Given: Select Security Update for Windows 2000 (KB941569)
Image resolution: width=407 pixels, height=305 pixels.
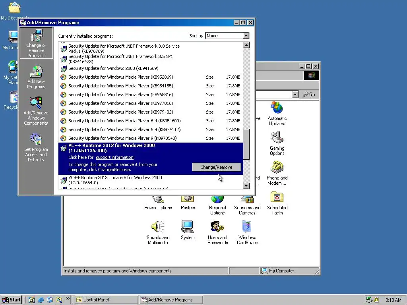Looking at the screenshot, I should click(151, 68).
